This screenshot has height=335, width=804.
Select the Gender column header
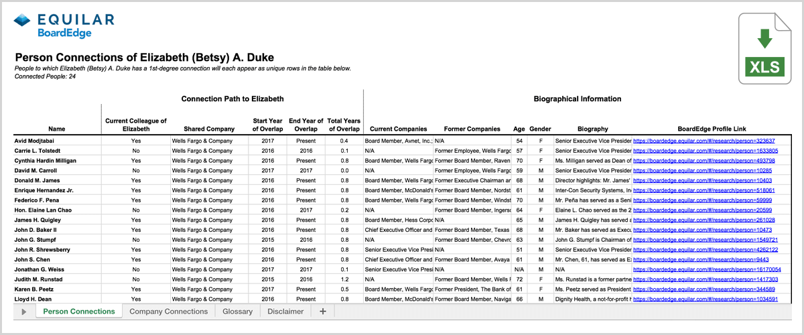click(x=540, y=129)
